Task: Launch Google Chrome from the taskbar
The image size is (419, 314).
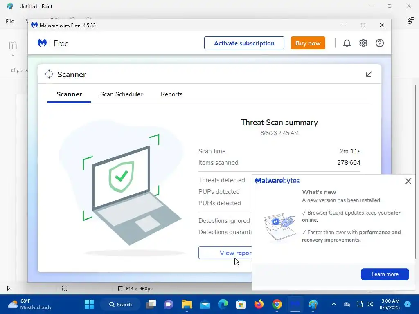Action: click(277, 304)
